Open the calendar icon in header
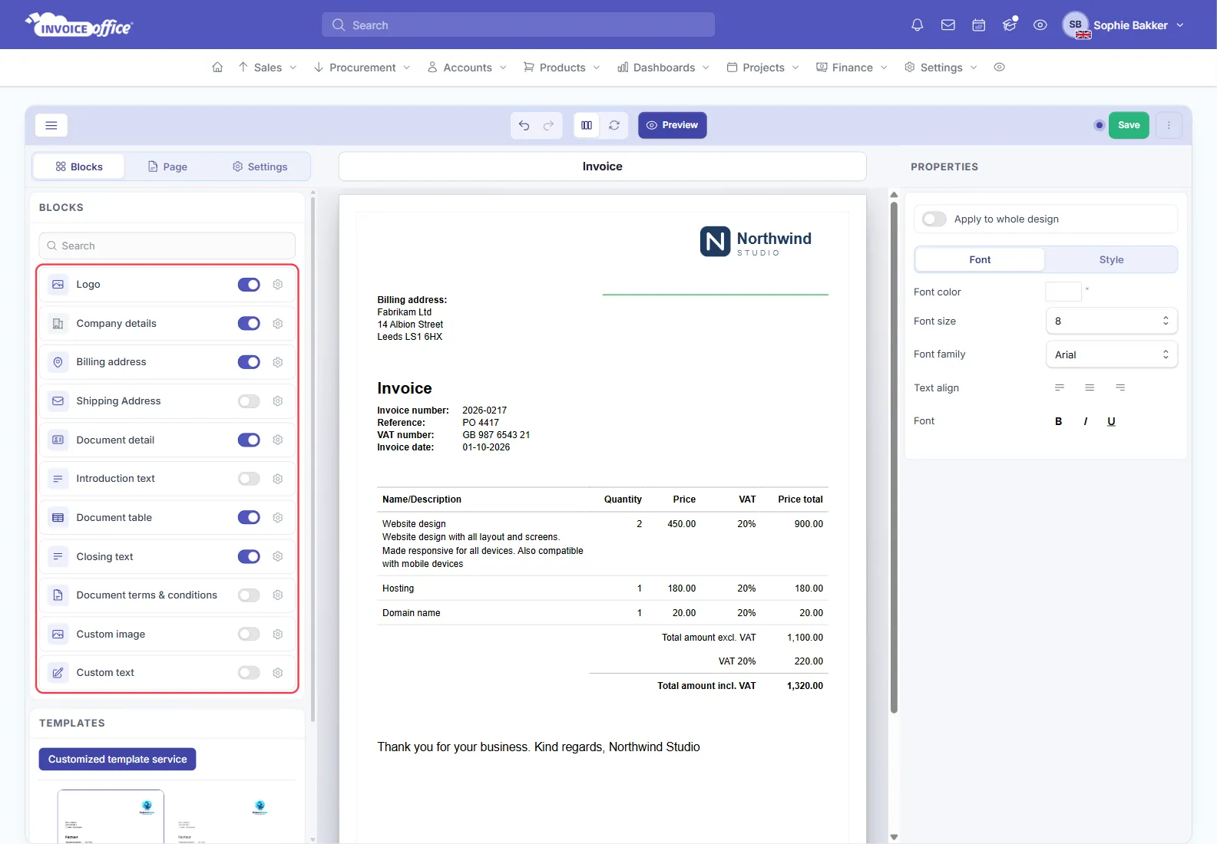1217x844 pixels. [x=979, y=25]
